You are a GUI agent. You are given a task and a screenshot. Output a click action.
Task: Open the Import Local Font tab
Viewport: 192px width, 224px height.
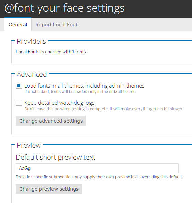pos(57,25)
